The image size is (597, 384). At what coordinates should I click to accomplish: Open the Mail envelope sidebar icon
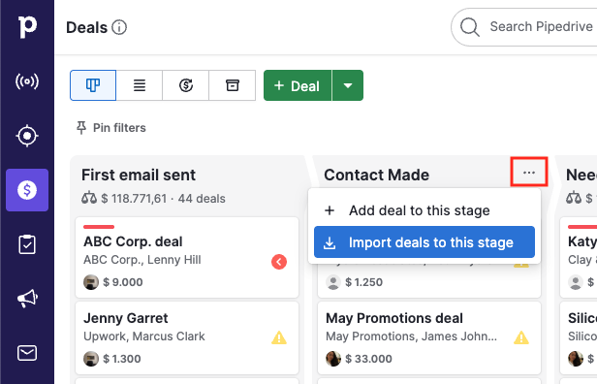coord(27,353)
